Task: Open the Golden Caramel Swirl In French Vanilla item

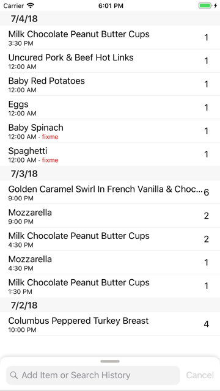Action: 110,192
